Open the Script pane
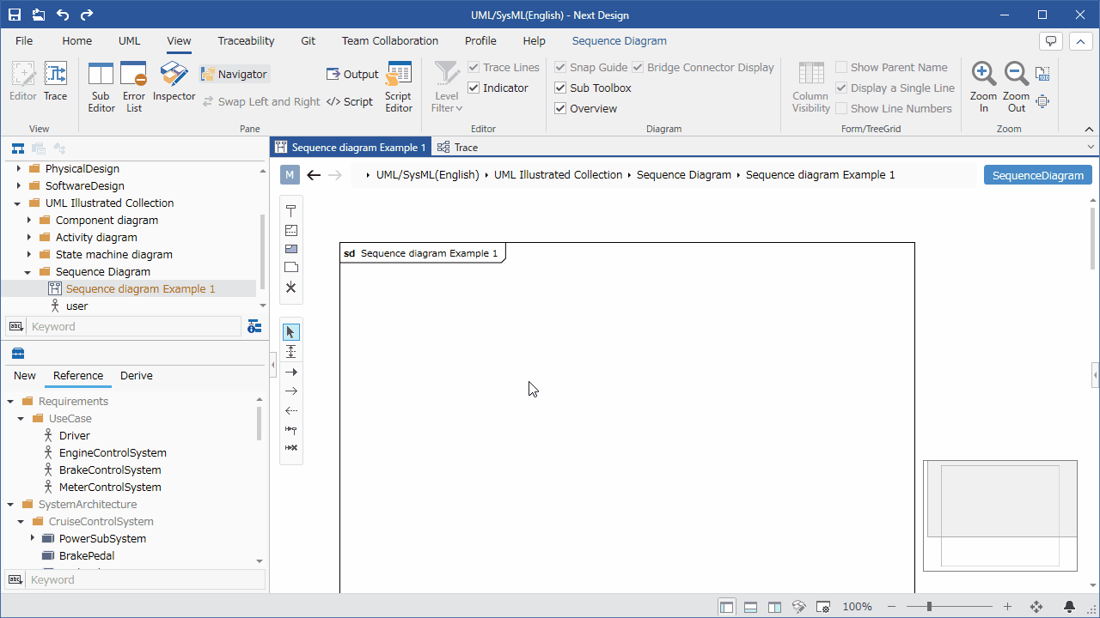The image size is (1100, 618). (350, 101)
